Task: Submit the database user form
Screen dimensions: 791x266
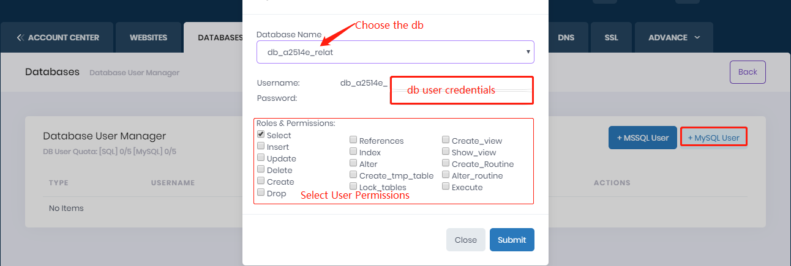Action: pyautogui.click(x=512, y=240)
